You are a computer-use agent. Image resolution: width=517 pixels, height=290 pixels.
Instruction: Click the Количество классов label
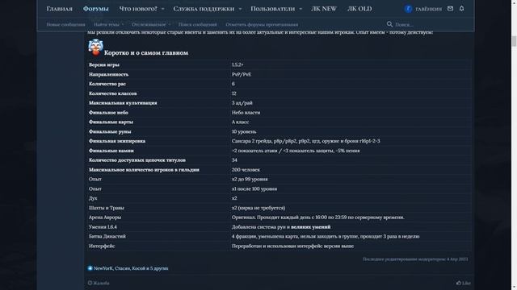pos(113,93)
